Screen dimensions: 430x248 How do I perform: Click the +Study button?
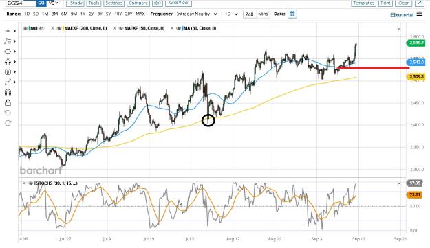coord(75,3)
